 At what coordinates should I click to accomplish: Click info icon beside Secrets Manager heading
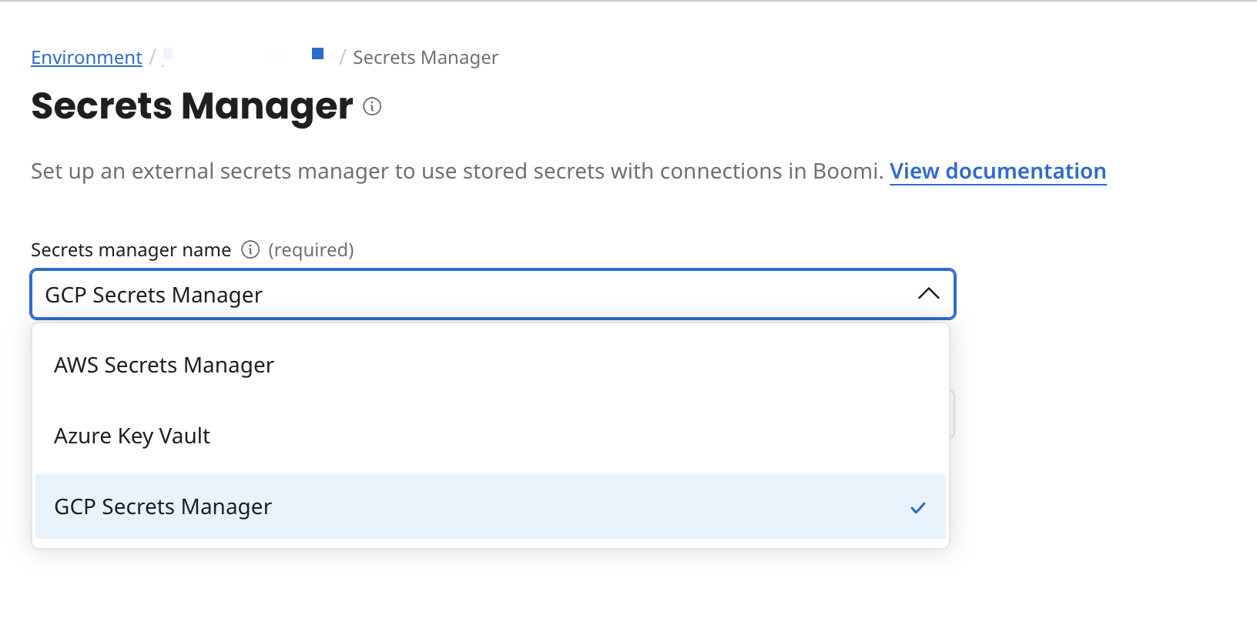(372, 106)
